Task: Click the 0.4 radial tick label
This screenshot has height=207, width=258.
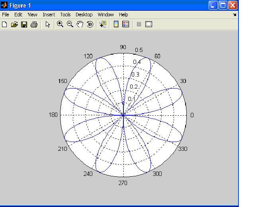Action: [x=137, y=62]
